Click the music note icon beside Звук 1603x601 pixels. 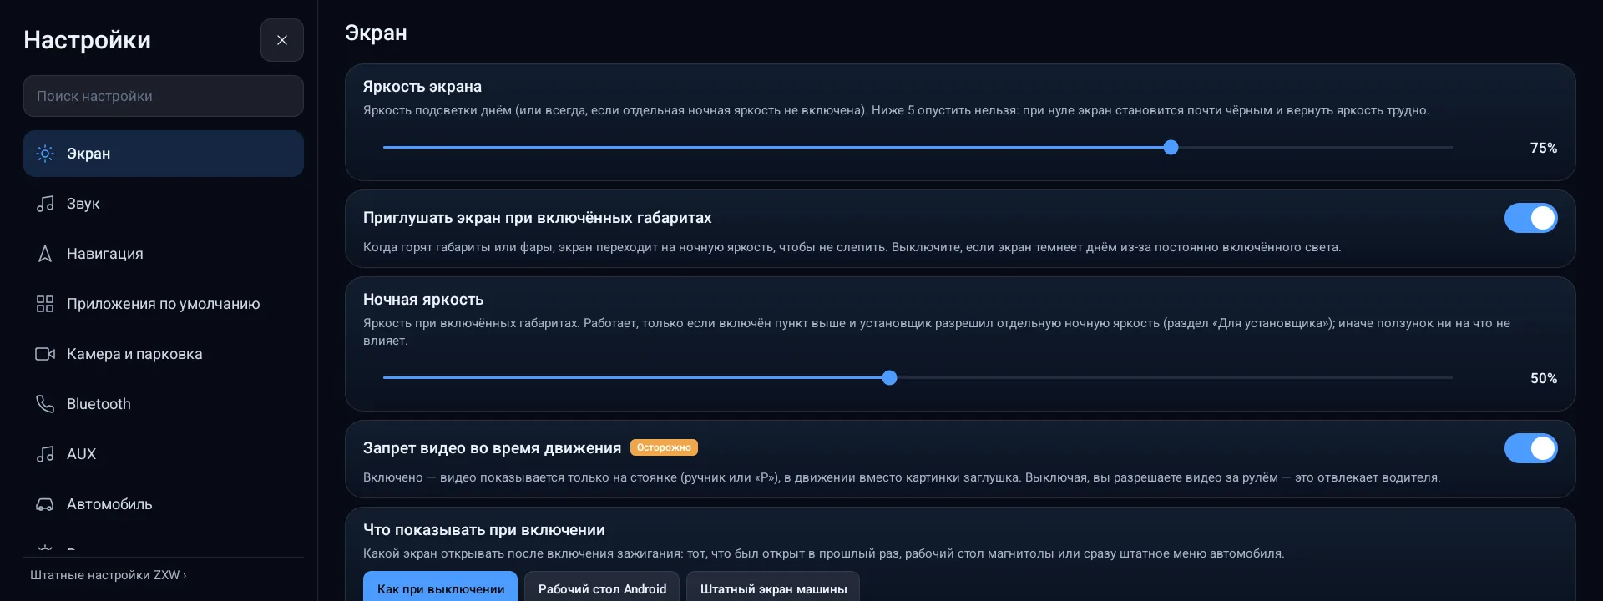[x=45, y=204]
